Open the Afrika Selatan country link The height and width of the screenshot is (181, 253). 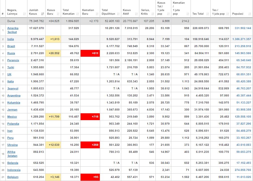click(x=12, y=154)
